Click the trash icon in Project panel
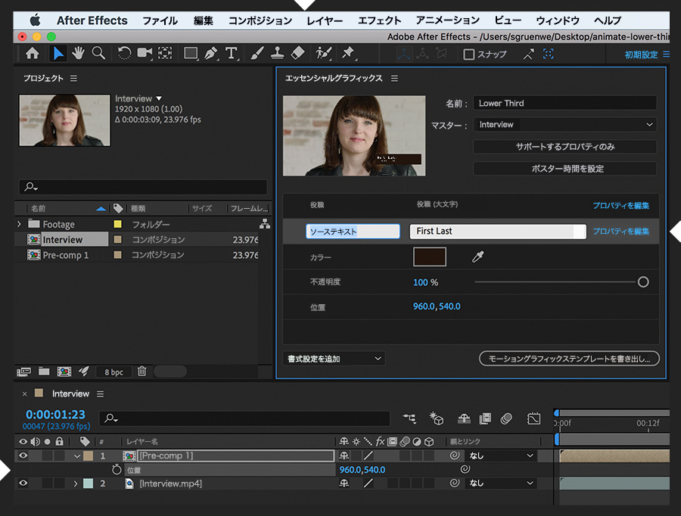This screenshot has width=681, height=516. pos(141,371)
